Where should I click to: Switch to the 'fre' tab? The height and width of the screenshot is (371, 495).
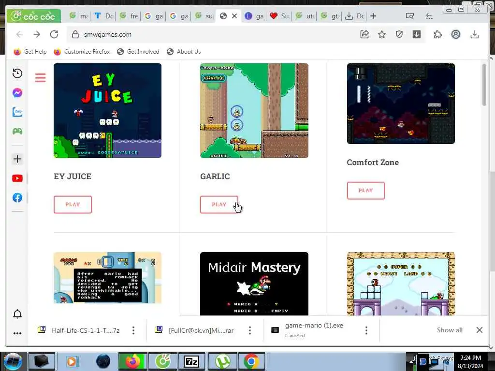tap(129, 16)
